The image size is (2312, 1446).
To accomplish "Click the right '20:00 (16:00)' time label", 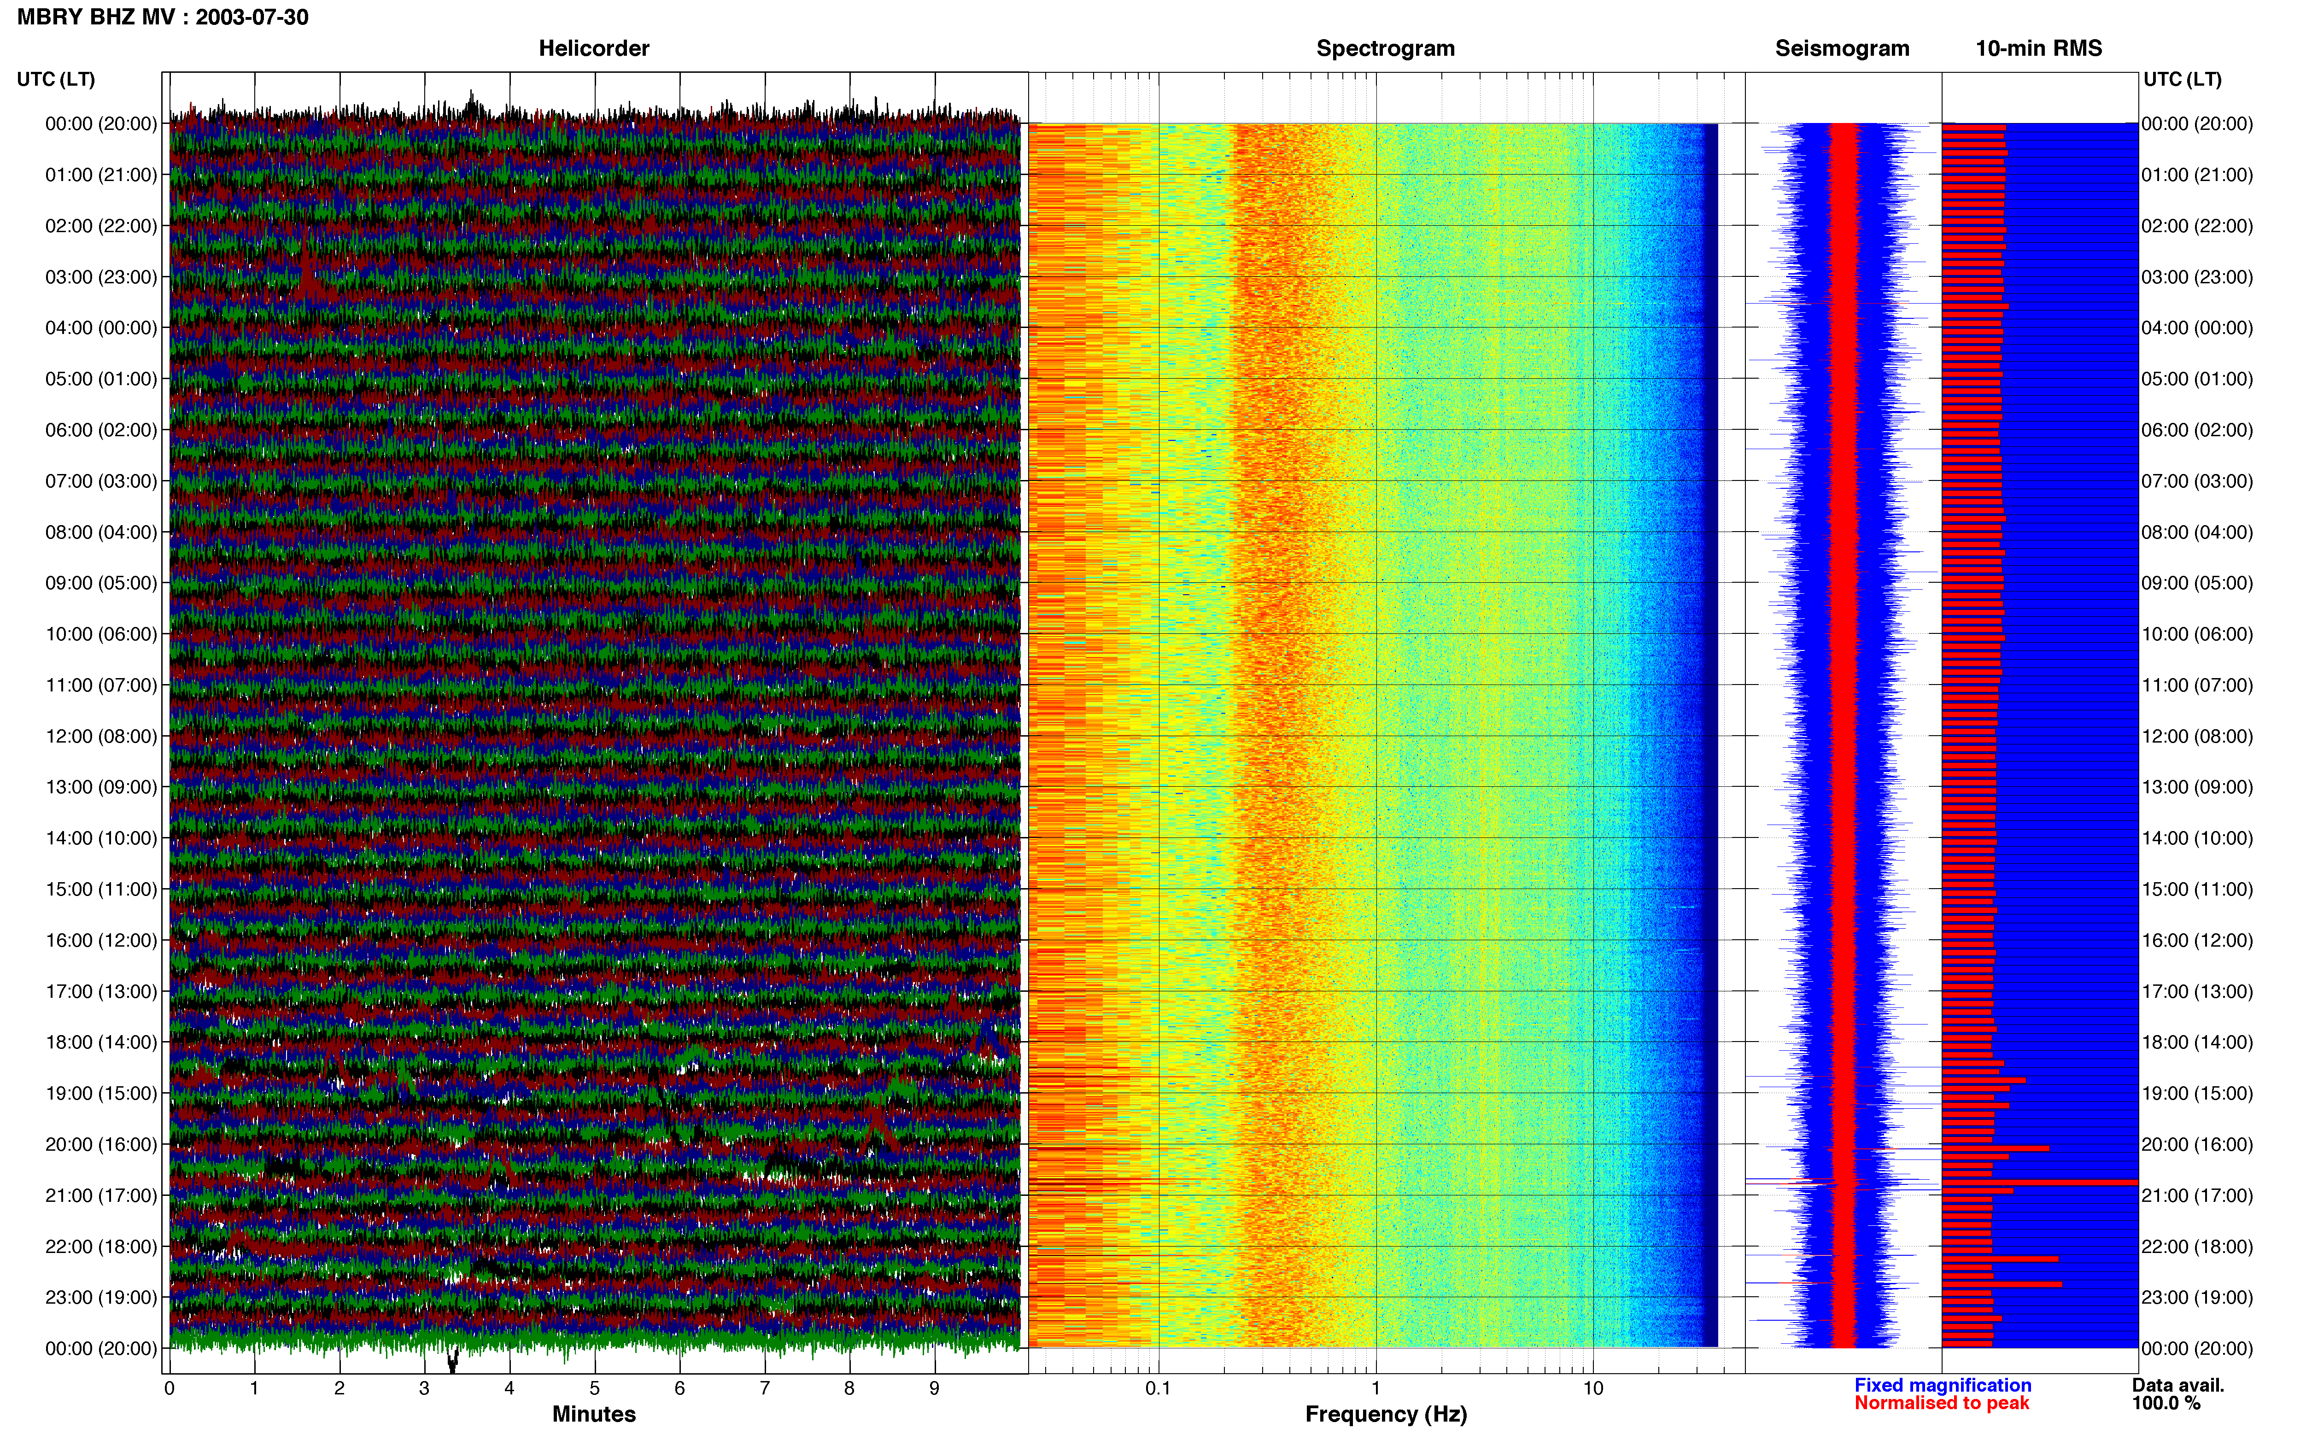I will click(2197, 1145).
